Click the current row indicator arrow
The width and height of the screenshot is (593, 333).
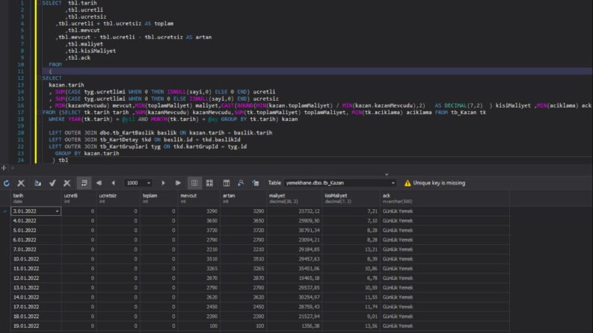(x=5, y=211)
